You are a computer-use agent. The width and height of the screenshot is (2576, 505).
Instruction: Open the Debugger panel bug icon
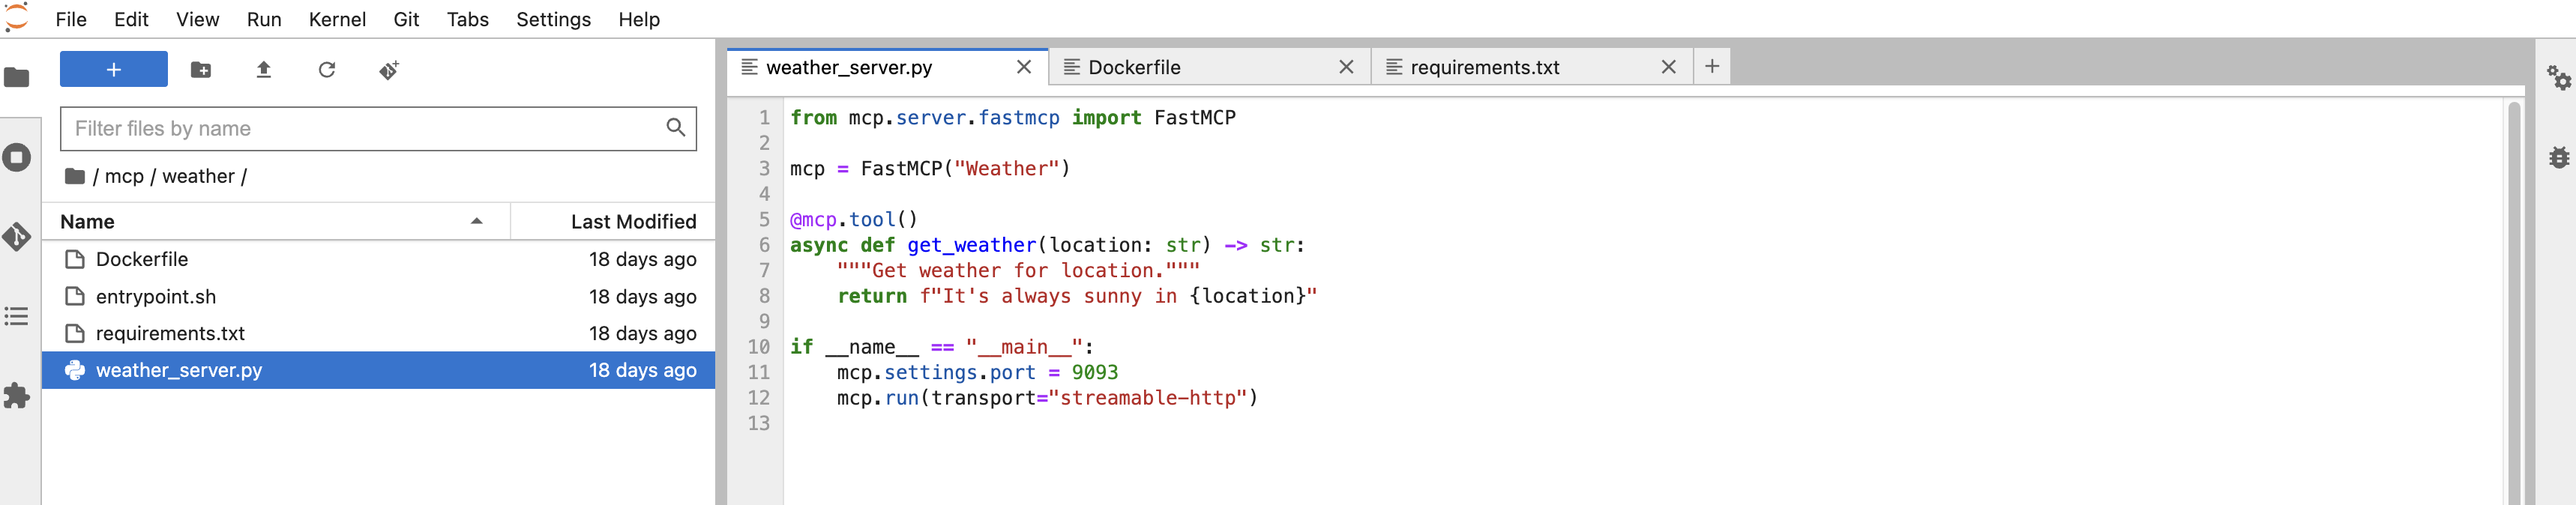(2558, 157)
